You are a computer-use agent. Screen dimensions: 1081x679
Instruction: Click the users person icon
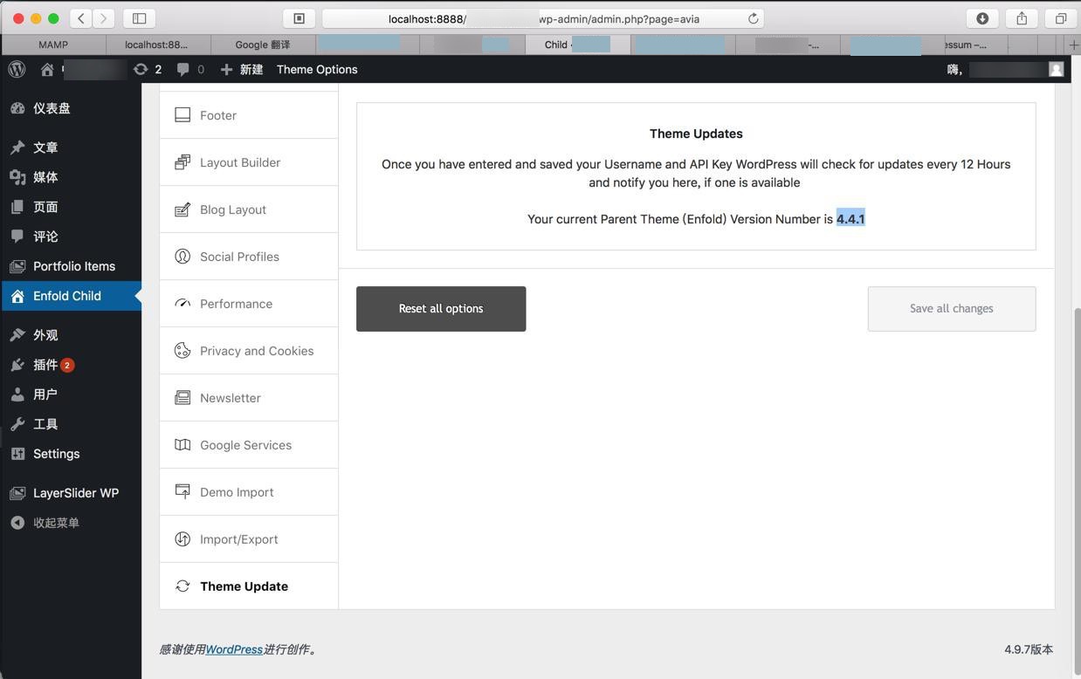point(17,394)
